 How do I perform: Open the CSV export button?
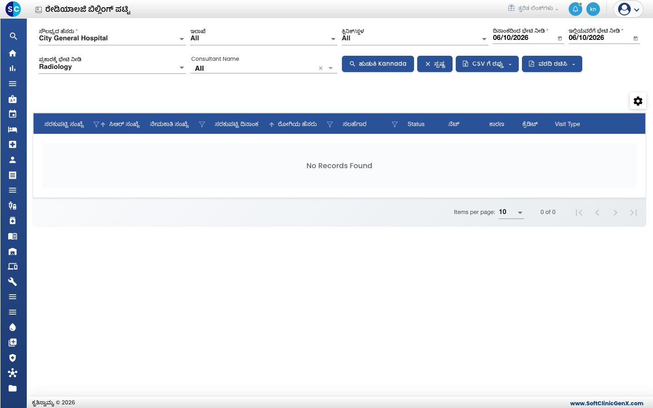pyautogui.click(x=487, y=64)
